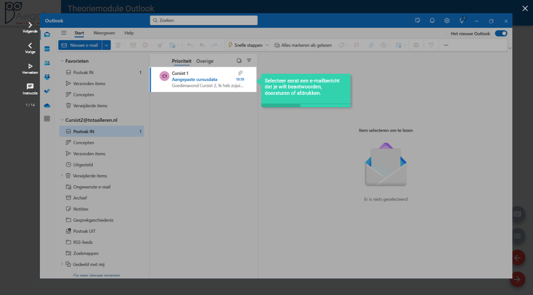Open the To Do checkmark icon

click(47, 91)
